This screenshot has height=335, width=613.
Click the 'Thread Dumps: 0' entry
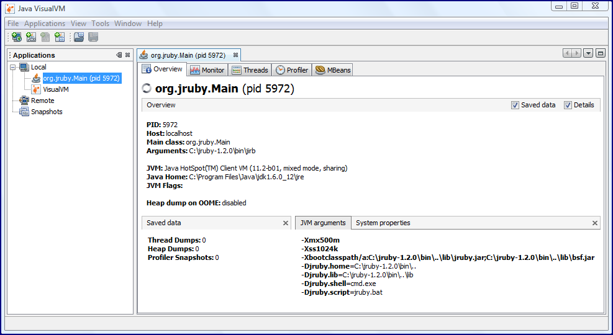(177, 240)
